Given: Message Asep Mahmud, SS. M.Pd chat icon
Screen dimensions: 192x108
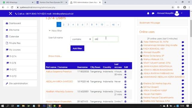Looking at the screenshot, I should pyautogui.click(x=183, y=42).
